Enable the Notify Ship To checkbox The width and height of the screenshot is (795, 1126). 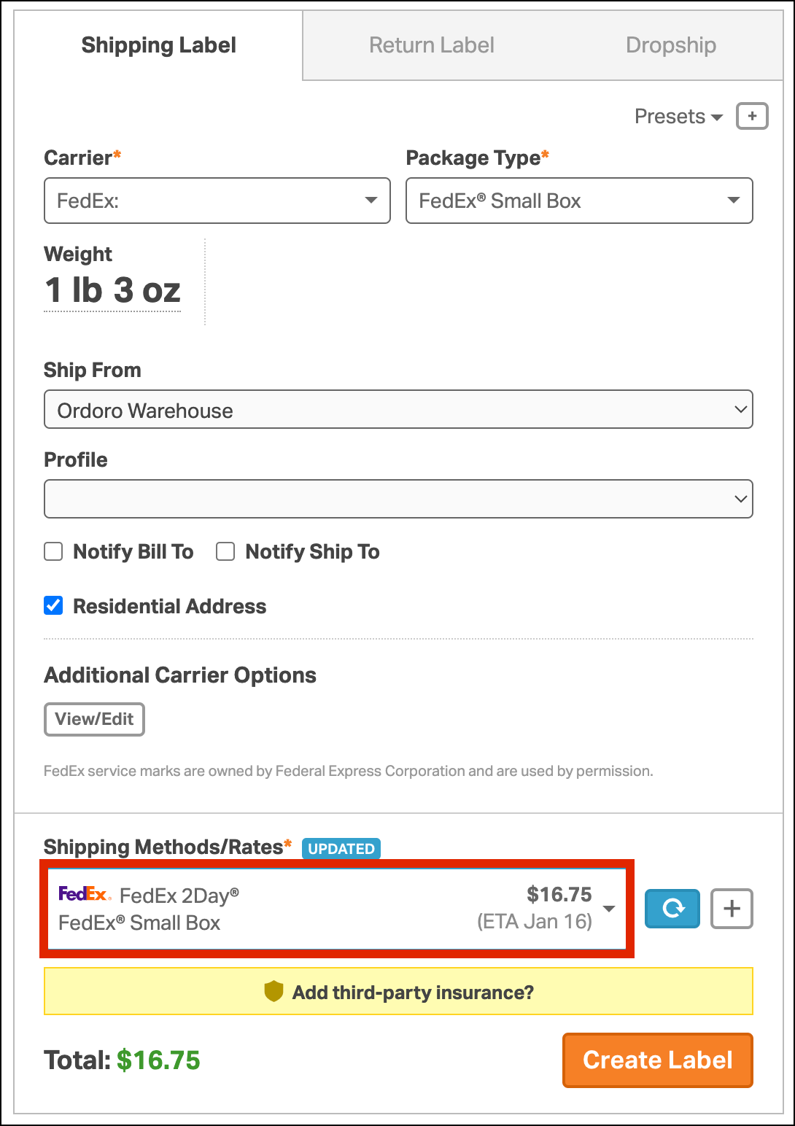tap(225, 551)
